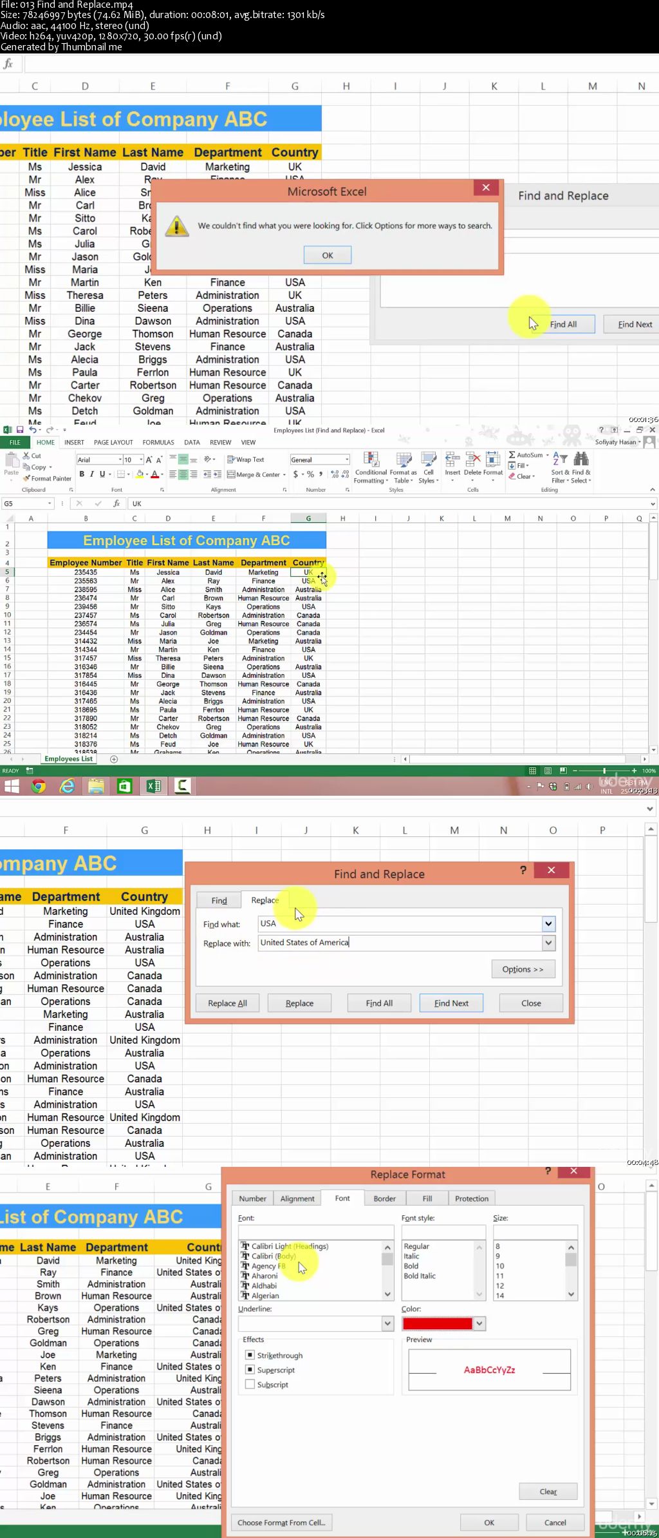Switch to the Find tab in Find and Replace
This screenshot has width=659, height=1538.
click(x=219, y=900)
